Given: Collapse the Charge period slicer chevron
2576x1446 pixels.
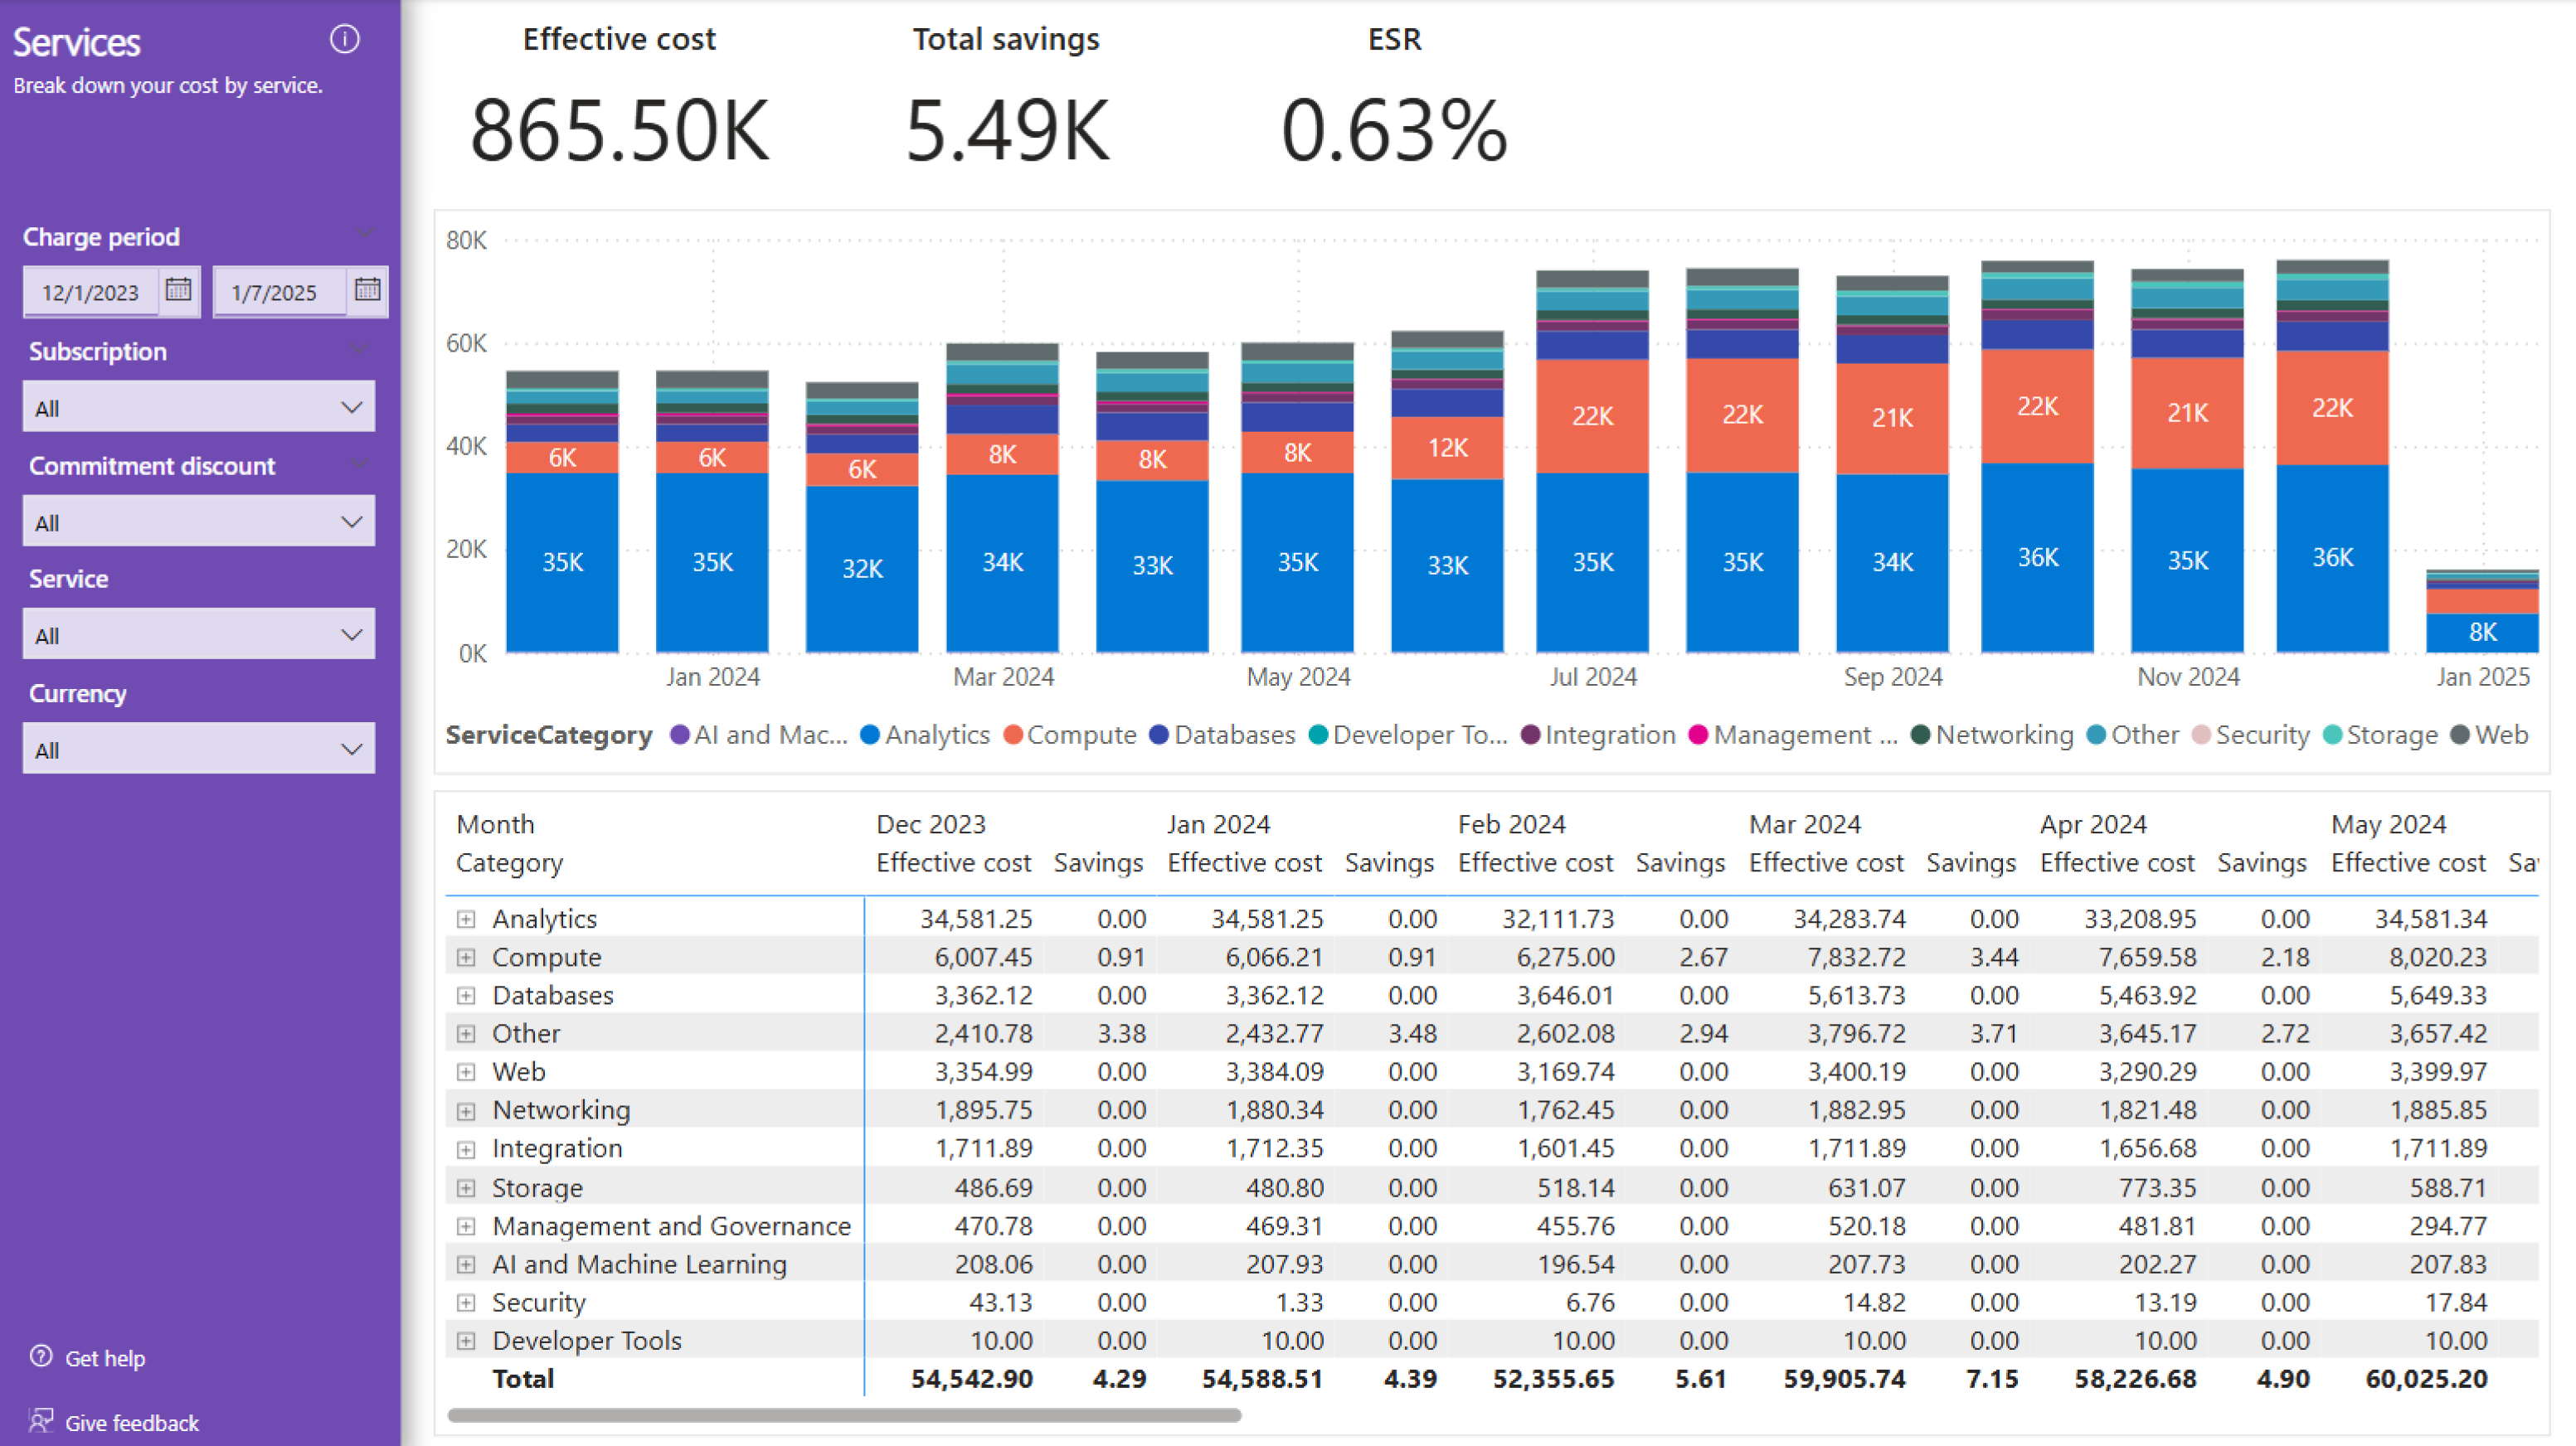Looking at the screenshot, I should point(364,235).
